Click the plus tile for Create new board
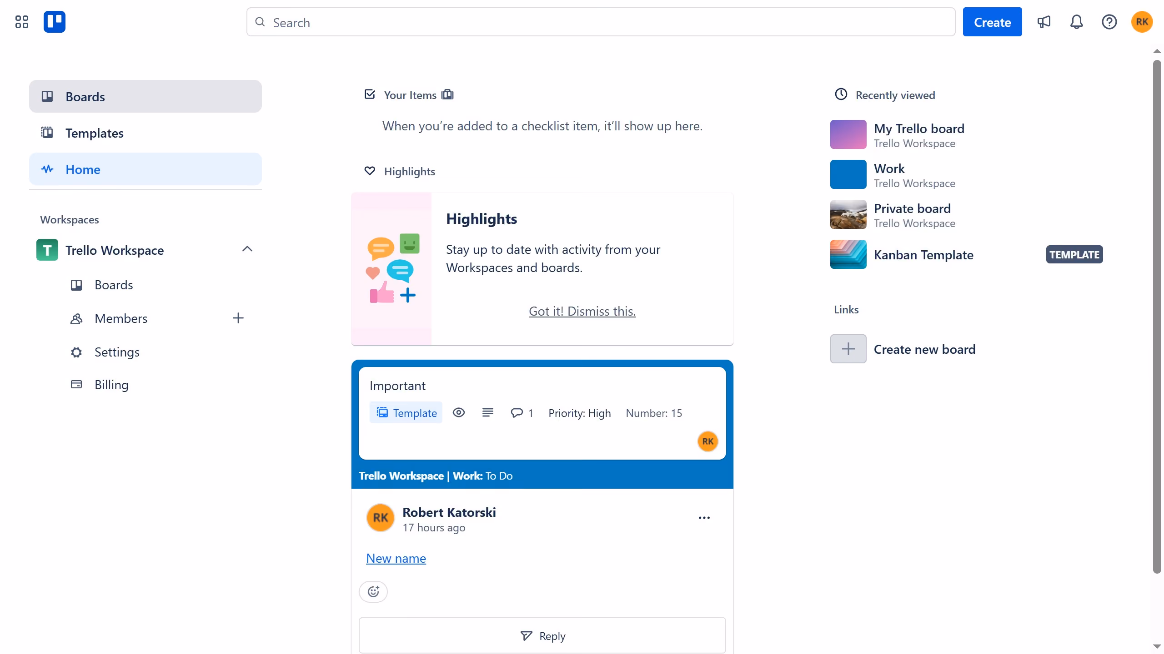Image resolution: width=1164 pixels, height=654 pixels. coord(848,349)
